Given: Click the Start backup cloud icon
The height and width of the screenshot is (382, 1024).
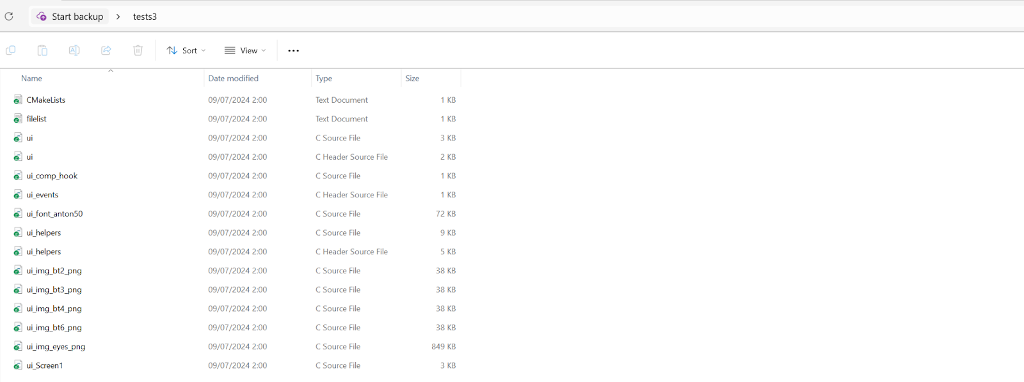Looking at the screenshot, I should tap(42, 17).
